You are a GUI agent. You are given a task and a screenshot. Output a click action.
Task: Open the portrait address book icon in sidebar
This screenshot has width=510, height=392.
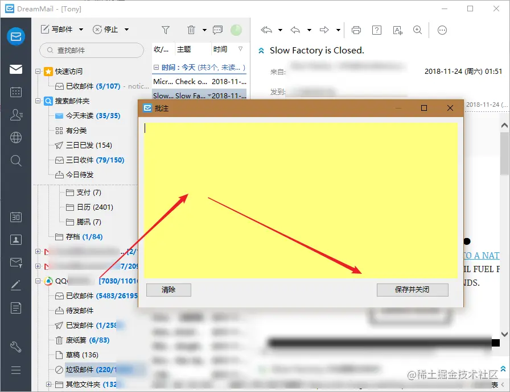(x=15, y=240)
